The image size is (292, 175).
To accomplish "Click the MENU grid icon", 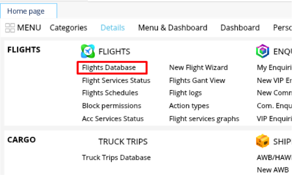I will pyautogui.click(x=10, y=28).
